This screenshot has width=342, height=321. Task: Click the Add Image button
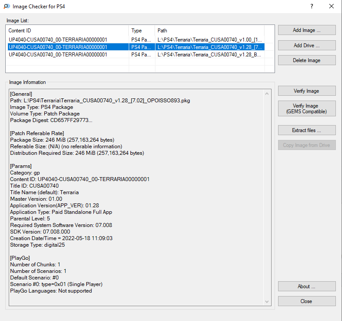coord(307,30)
